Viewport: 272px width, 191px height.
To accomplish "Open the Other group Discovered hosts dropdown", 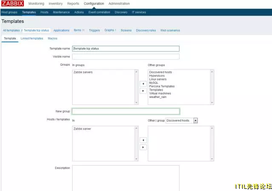I will pos(182,121).
